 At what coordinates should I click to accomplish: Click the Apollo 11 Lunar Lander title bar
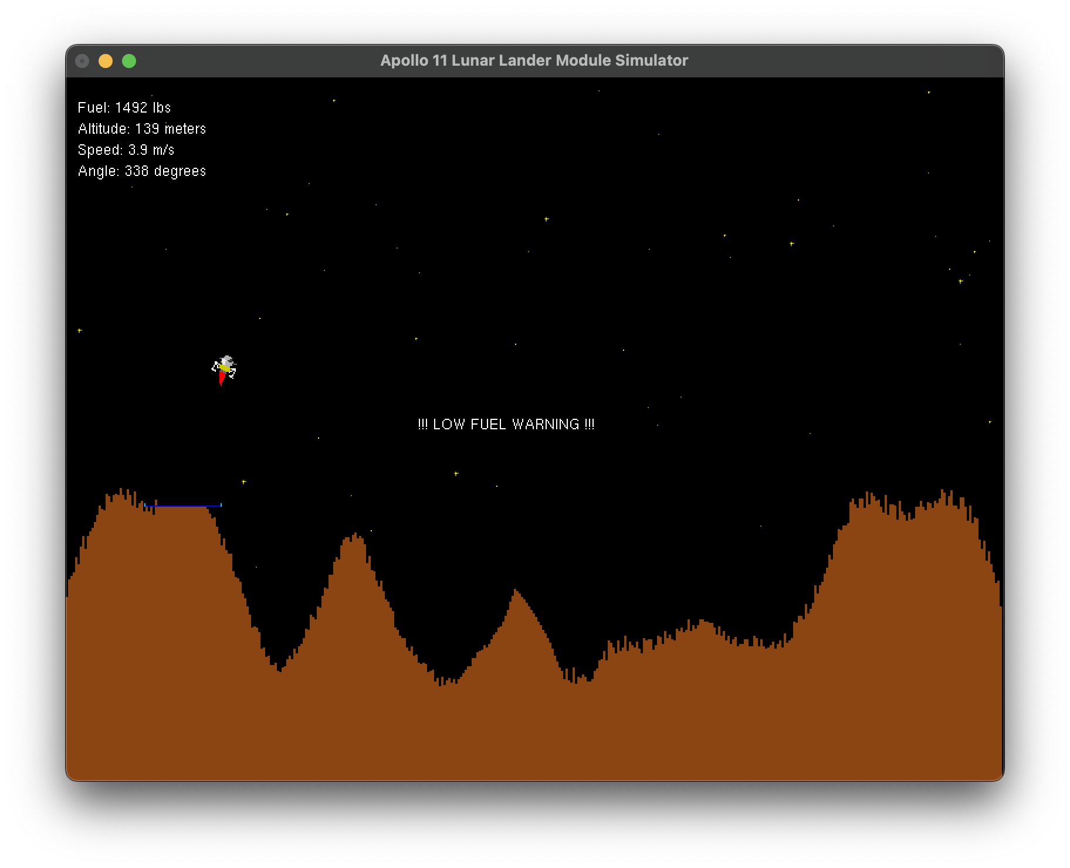coord(534,60)
